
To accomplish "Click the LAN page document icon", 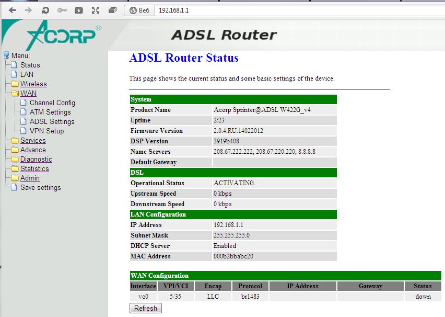I will coord(14,74).
